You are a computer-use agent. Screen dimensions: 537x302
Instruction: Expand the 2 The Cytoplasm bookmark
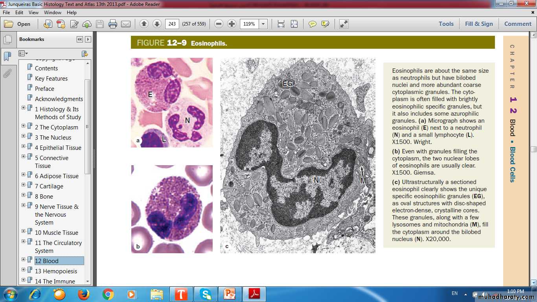click(24, 126)
